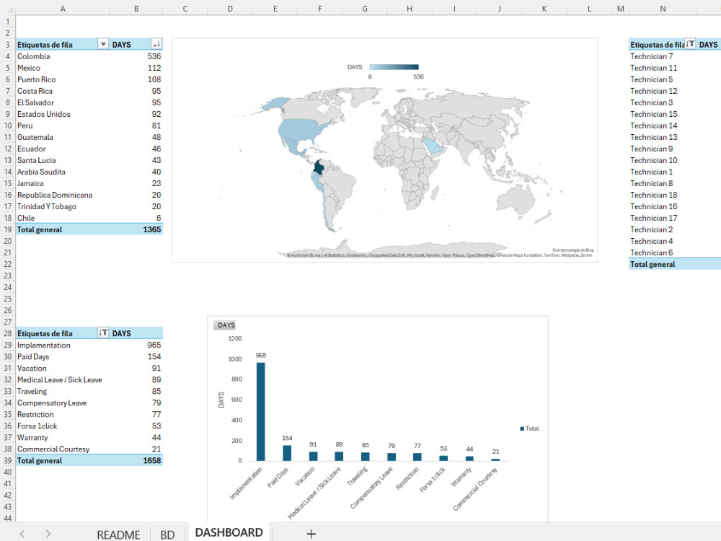The width and height of the screenshot is (721, 541).
Task: Open the activity pivot row labels filter dropdown
Action: (103, 333)
